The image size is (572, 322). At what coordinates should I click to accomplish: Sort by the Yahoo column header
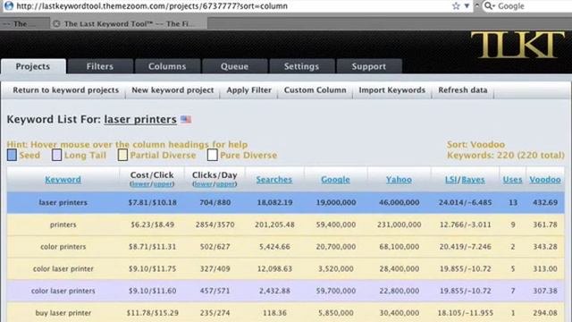point(399,179)
